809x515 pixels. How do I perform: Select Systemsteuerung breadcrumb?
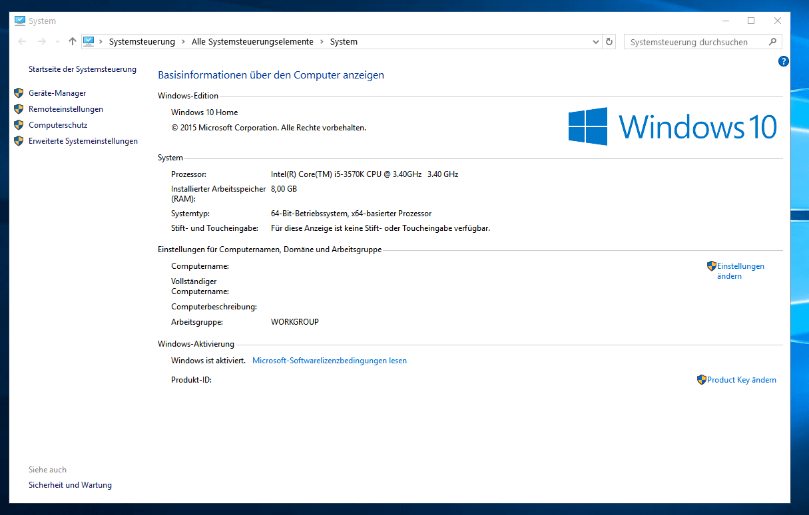coord(142,42)
